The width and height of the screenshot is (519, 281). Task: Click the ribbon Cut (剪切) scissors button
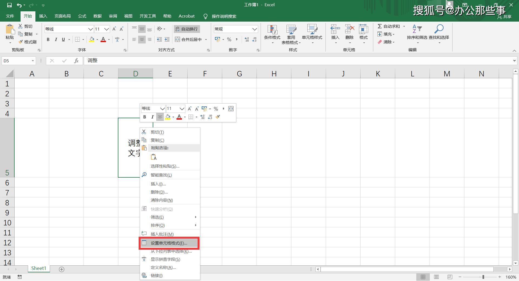(25, 26)
